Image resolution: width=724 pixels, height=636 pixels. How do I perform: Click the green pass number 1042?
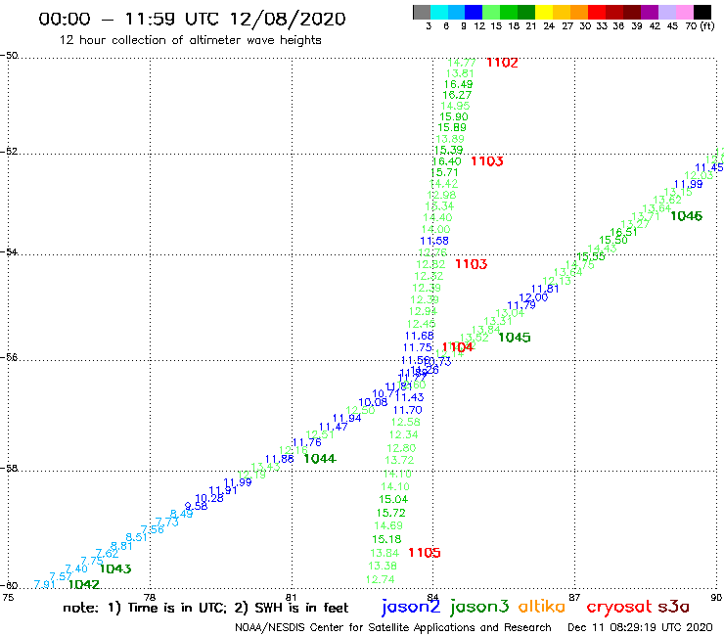click(84, 584)
